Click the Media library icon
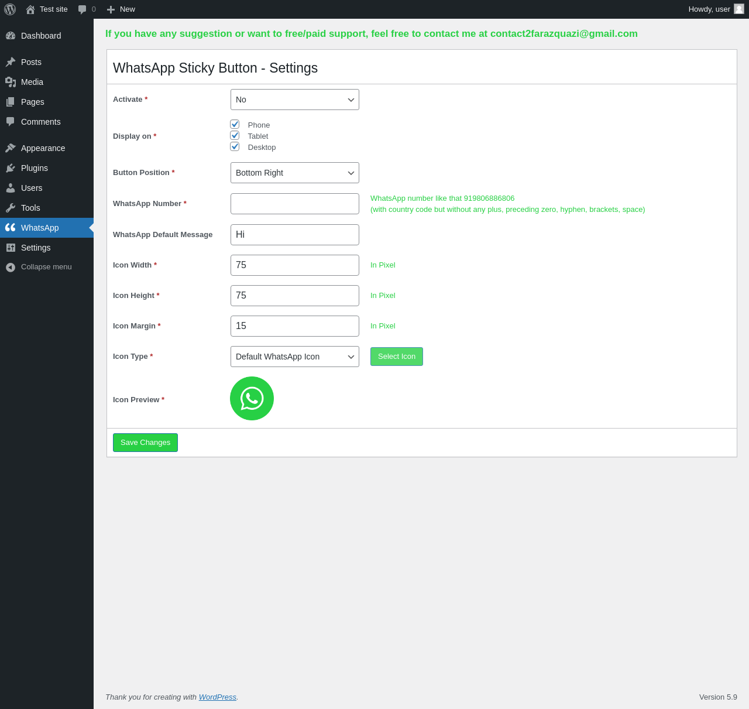This screenshot has width=749, height=709. click(11, 82)
